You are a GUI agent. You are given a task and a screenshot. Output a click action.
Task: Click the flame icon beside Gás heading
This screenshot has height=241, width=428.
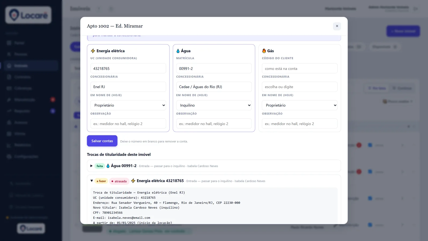(x=264, y=51)
